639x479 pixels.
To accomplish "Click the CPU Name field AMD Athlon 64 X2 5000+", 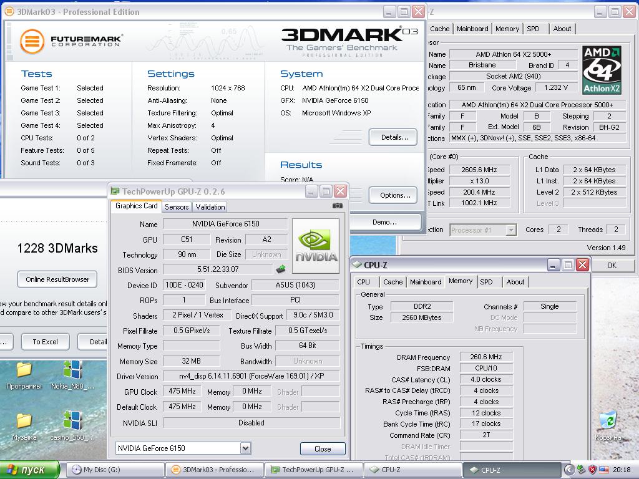I will click(x=514, y=54).
